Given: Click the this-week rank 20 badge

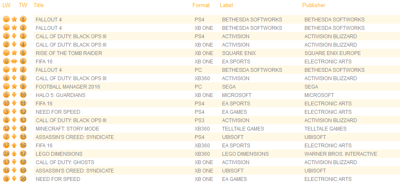Looking at the screenshot, I should point(23,179).
